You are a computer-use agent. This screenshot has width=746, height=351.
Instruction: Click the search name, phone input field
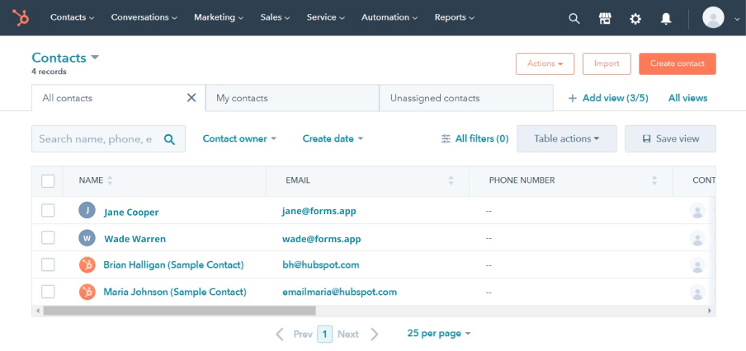click(96, 139)
